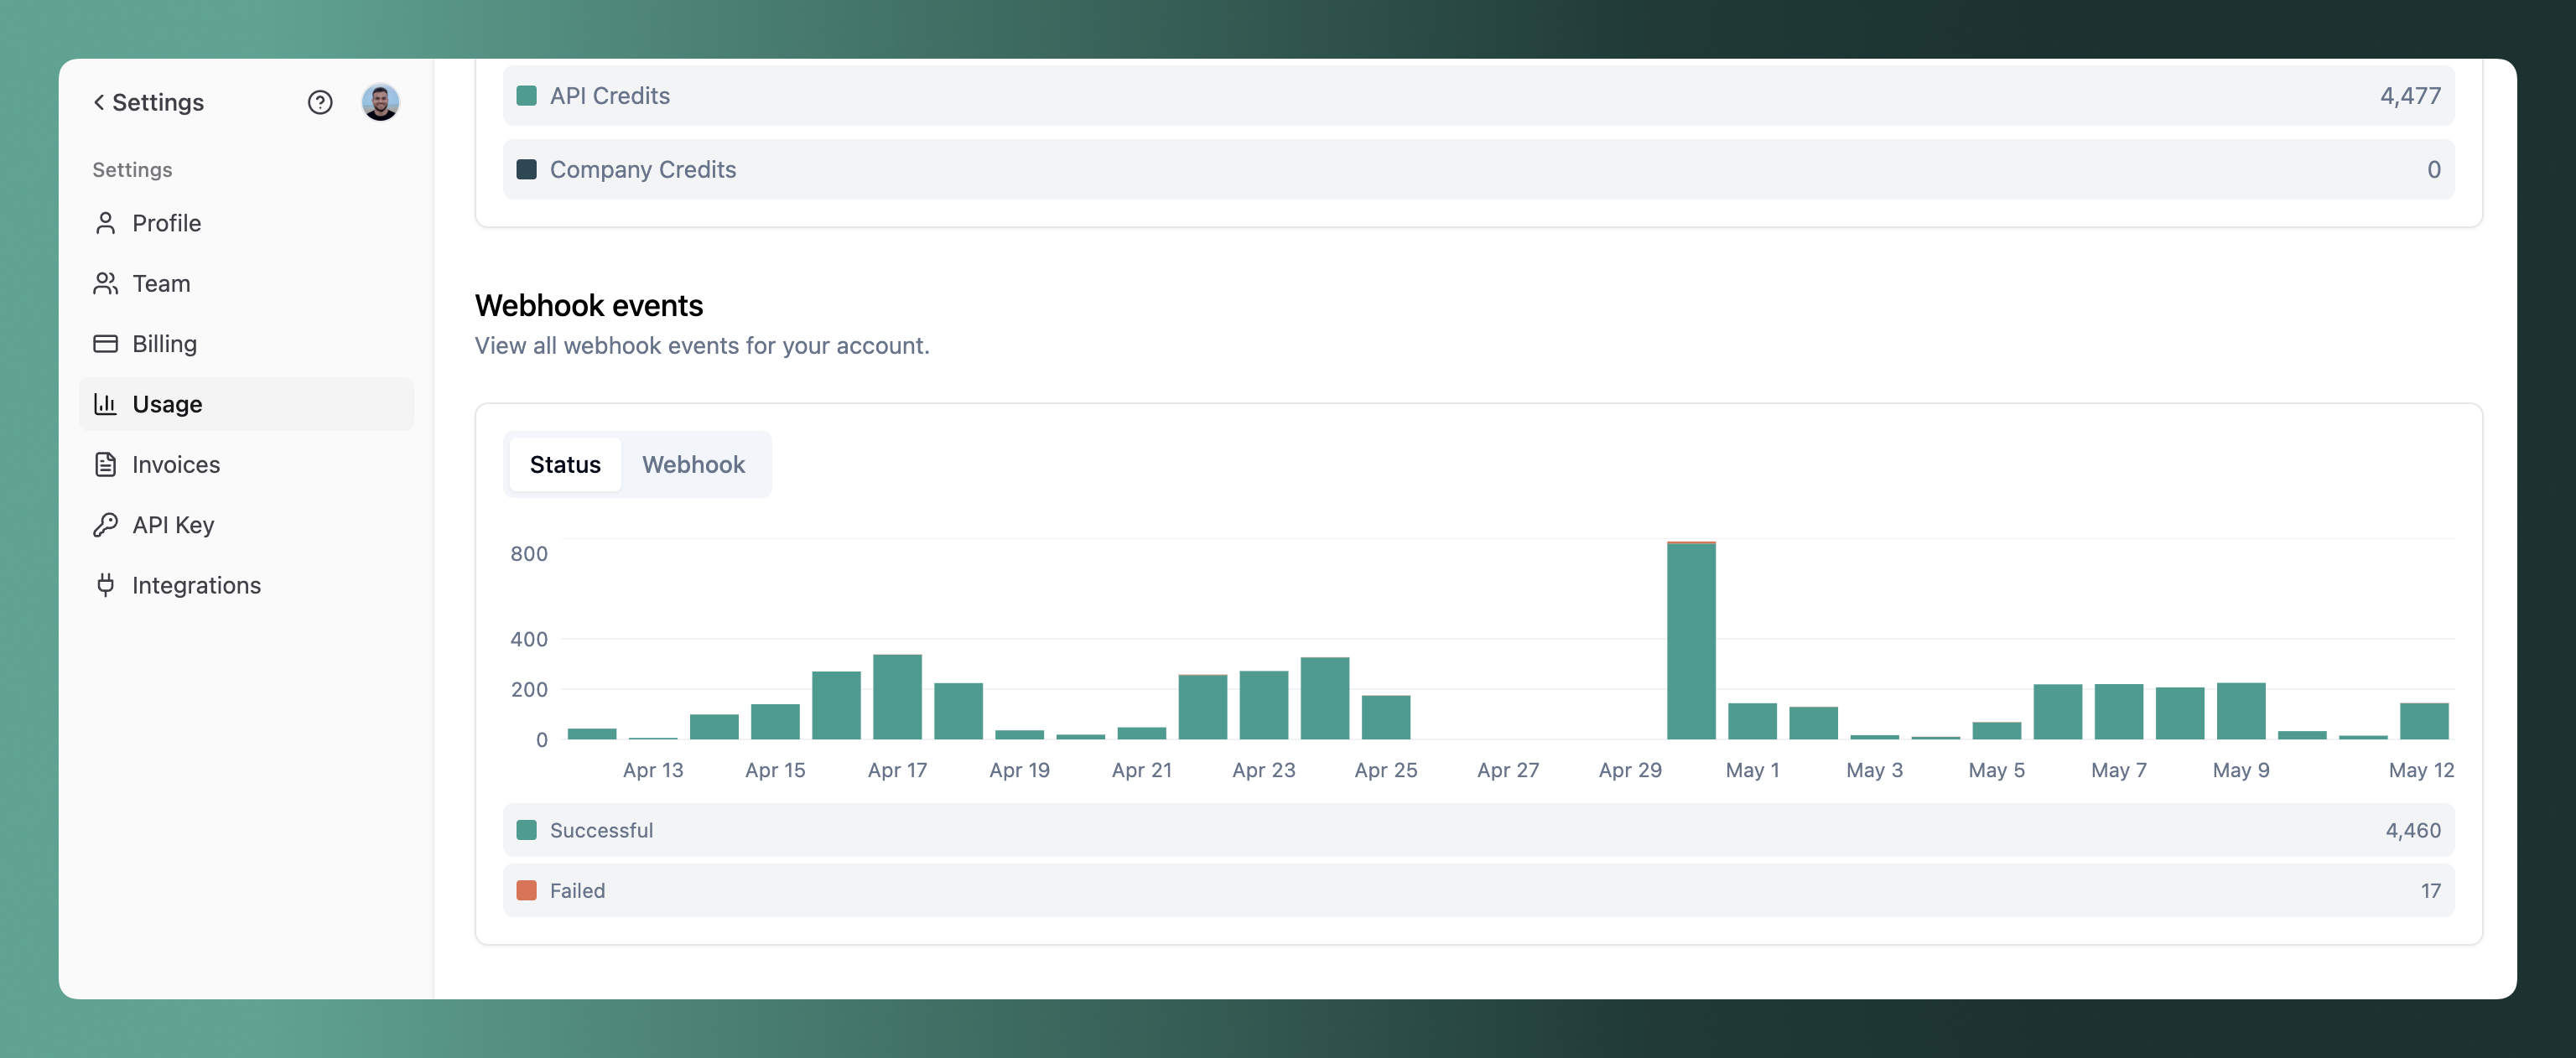Screen dimensions: 2576x1058
Task: Click the Team members icon
Action: pos(105,283)
